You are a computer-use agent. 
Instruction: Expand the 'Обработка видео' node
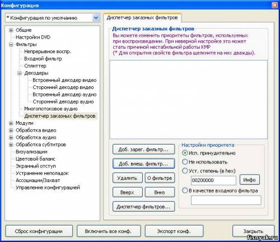point(11,131)
